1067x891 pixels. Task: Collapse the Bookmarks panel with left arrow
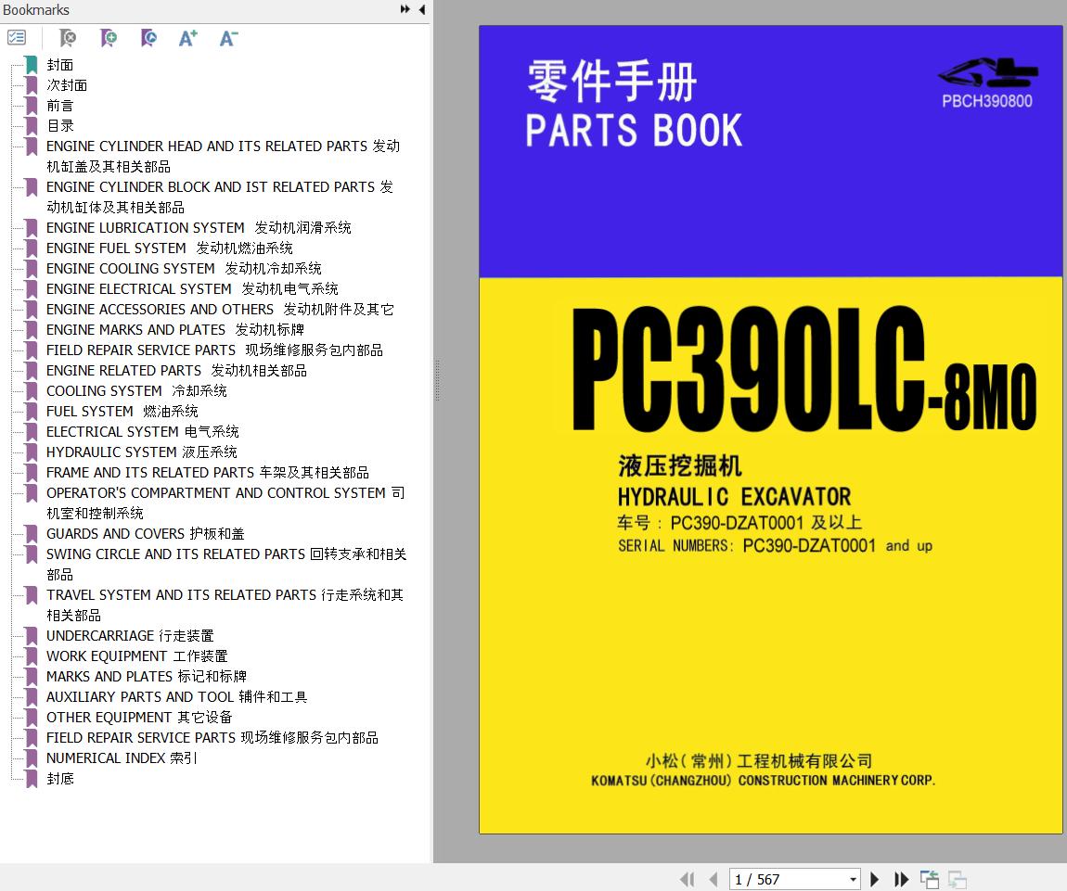coord(422,9)
